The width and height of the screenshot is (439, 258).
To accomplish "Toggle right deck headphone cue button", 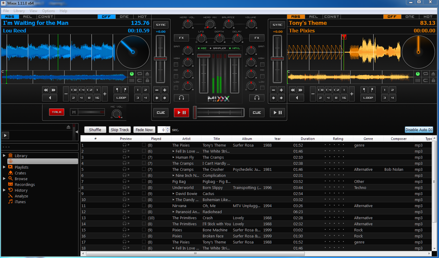I will 257,98.
